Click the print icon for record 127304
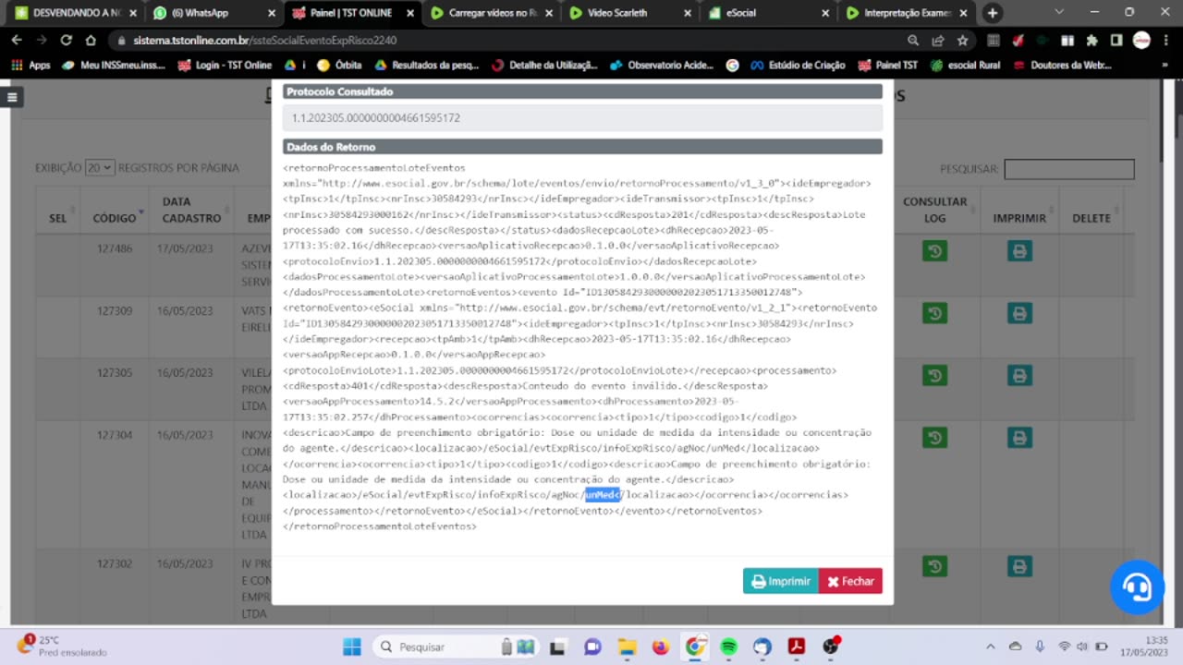Screen dimensions: 1183x665 pos(1019,437)
